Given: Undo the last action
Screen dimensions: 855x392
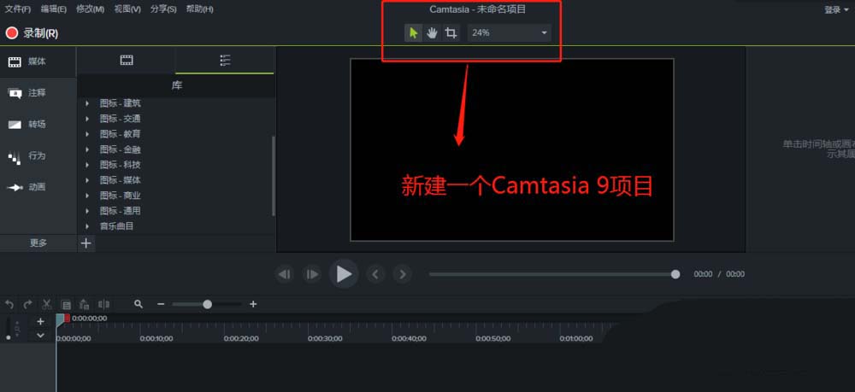Looking at the screenshot, I should pyautogui.click(x=9, y=304).
